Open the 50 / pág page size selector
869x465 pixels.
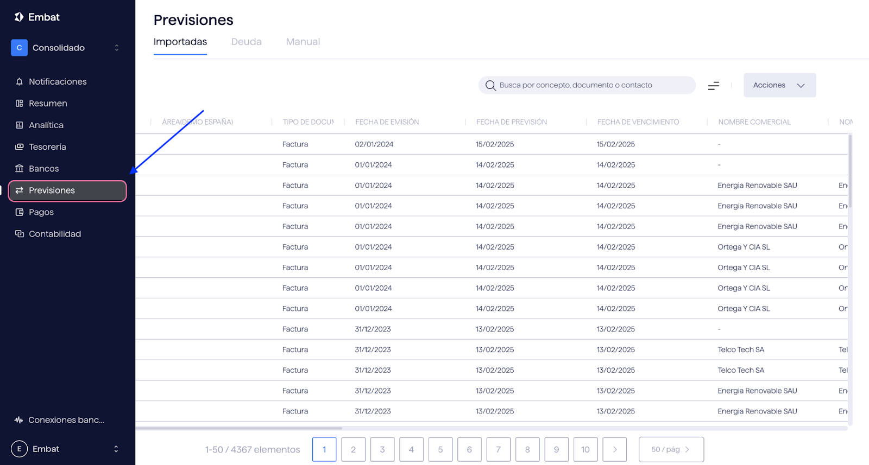pyautogui.click(x=671, y=449)
